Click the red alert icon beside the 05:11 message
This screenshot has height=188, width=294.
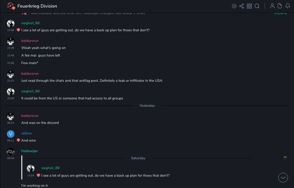coord(18,140)
